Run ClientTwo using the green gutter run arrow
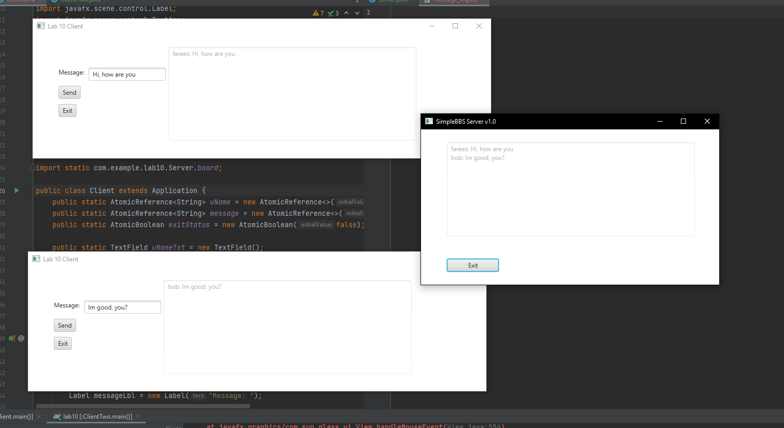 [x=16, y=190]
